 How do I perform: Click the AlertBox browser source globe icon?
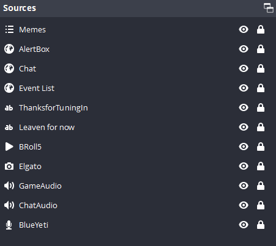9,49
